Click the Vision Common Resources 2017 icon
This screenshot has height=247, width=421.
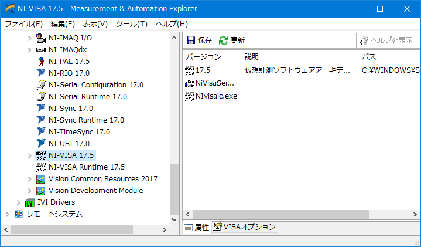pyautogui.click(x=41, y=179)
